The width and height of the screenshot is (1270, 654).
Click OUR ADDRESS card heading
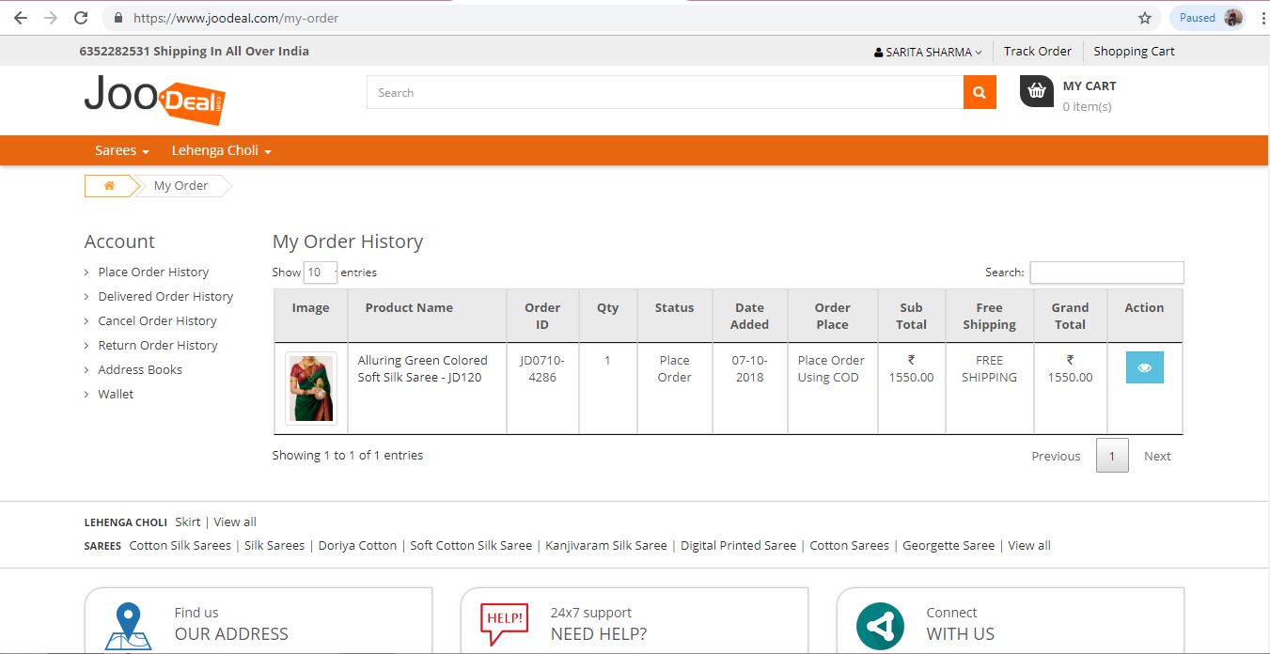(231, 634)
